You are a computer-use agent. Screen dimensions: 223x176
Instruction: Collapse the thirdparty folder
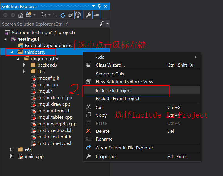coord(12,52)
